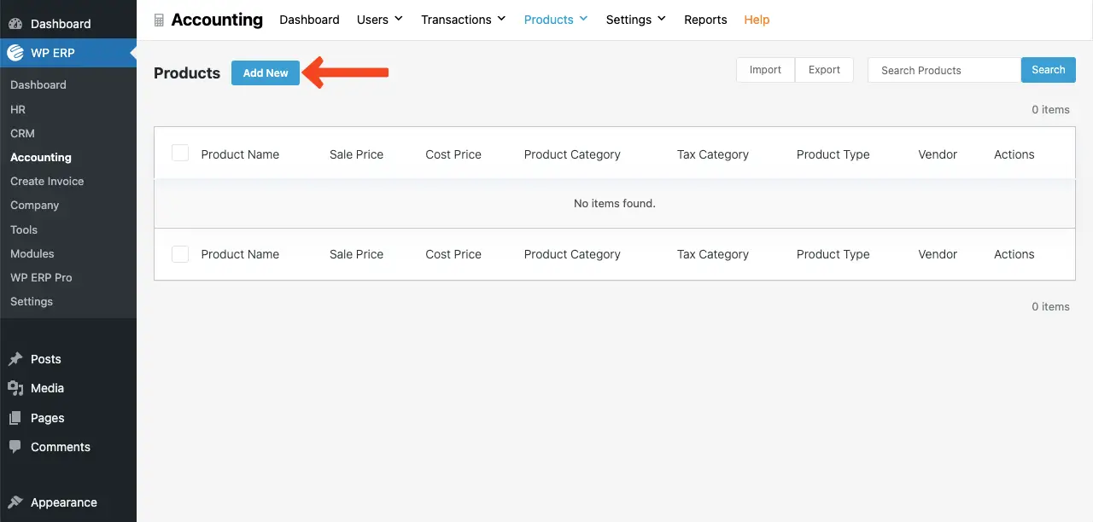Click the Pages icon in sidebar
Screen dimensions: 1093x522
pyautogui.click(x=15, y=418)
